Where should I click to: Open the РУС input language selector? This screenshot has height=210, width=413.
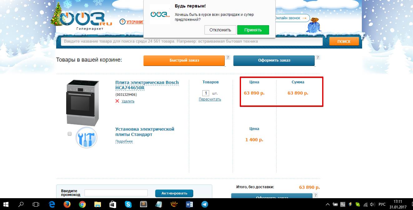(x=382, y=204)
